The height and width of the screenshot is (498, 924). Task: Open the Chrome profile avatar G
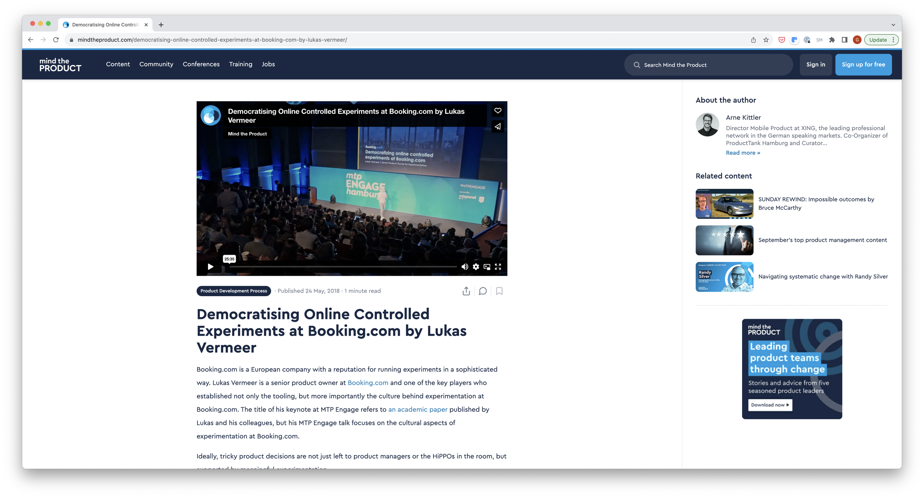point(857,40)
